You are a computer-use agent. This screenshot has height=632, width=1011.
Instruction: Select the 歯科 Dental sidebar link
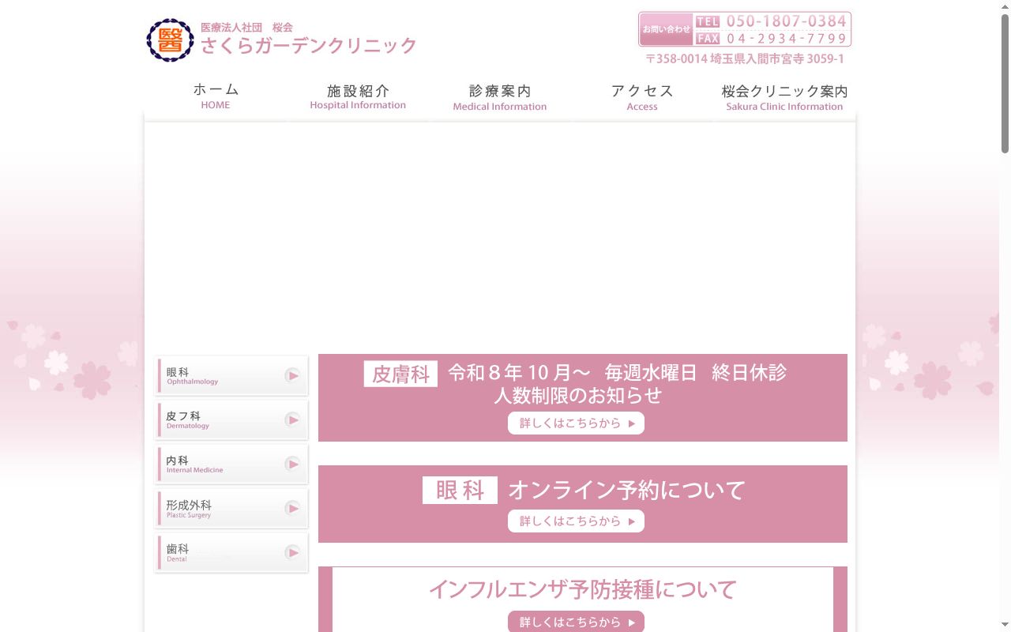(231, 552)
